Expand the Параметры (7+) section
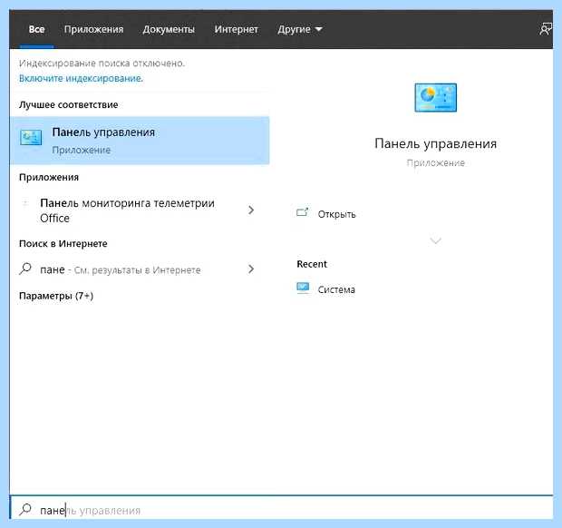This screenshot has width=562, height=528. point(56,296)
